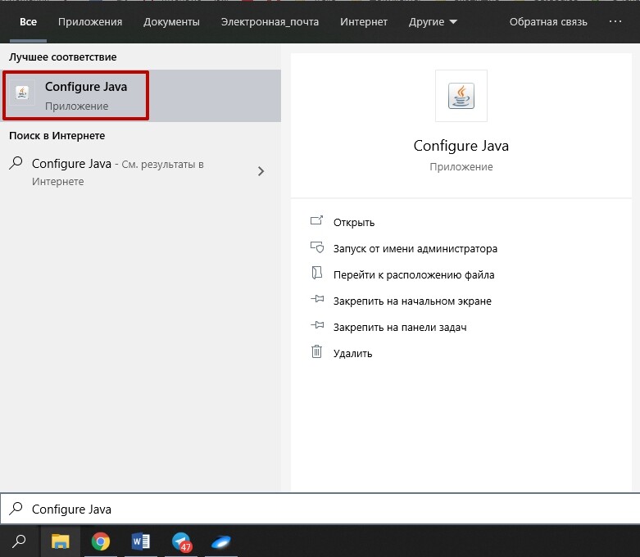Open Microsoft Word from the taskbar
The height and width of the screenshot is (557, 640).
tap(140, 541)
